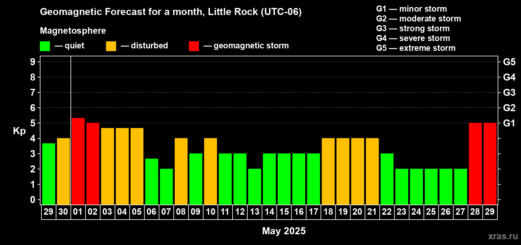Click the orange bar for date 18
Image resolution: width=521 pixels, height=245 pixels.
coord(328,171)
